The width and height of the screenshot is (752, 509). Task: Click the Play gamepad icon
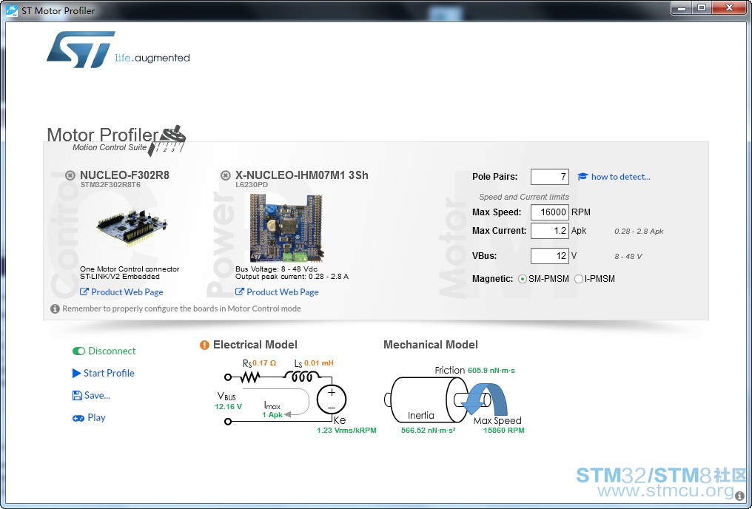pyautogui.click(x=78, y=418)
